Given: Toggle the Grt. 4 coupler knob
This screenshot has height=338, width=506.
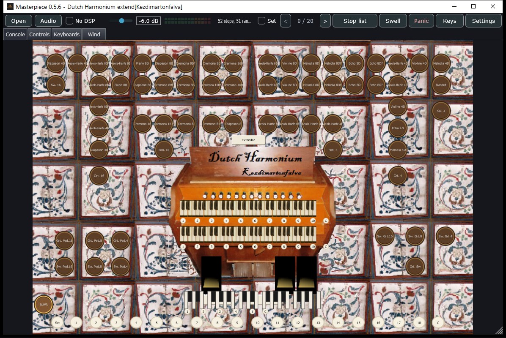Looking at the screenshot, I should point(398,176).
